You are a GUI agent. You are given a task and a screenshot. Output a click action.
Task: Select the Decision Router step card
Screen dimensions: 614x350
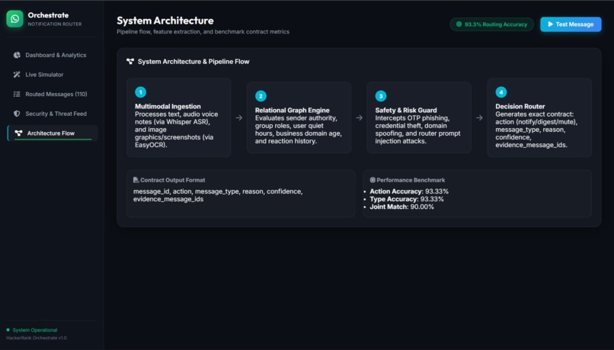(x=539, y=117)
